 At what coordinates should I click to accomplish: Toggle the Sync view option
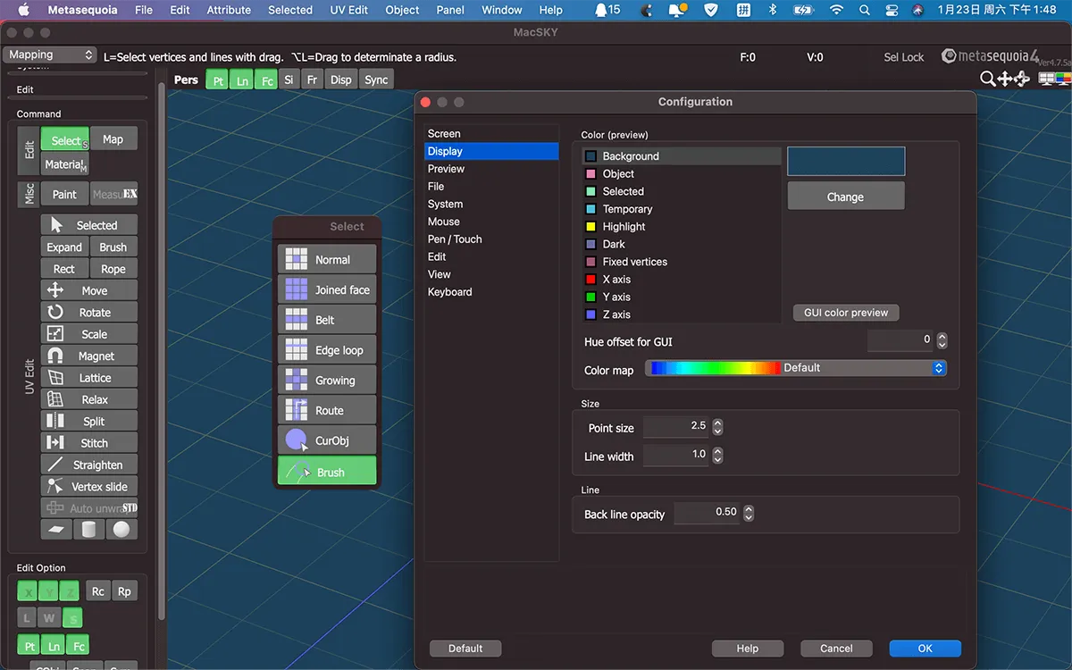point(376,80)
